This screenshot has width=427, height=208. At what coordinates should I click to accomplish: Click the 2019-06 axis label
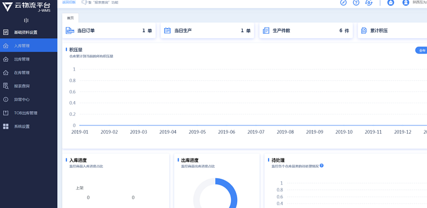pyautogui.click(x=226, y=132)
